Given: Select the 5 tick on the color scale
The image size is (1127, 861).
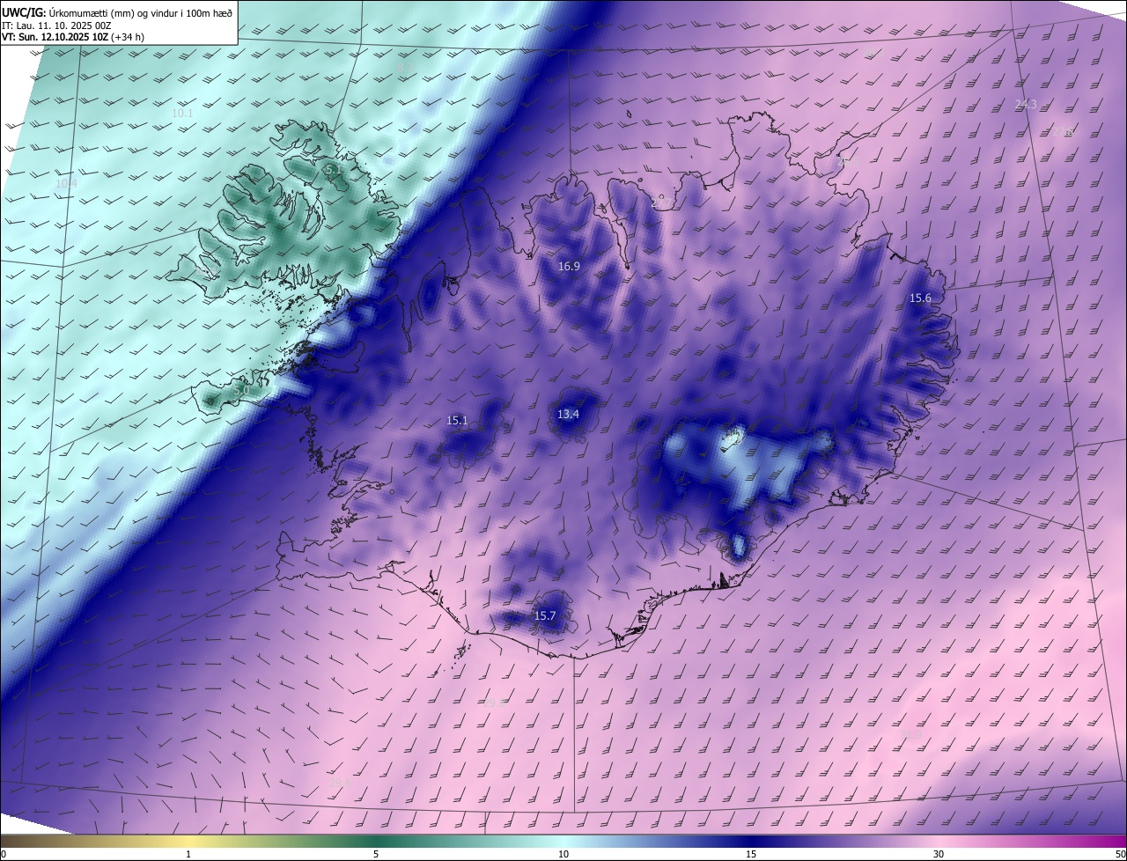Looking at the screenshot, I should pos(376,854).
